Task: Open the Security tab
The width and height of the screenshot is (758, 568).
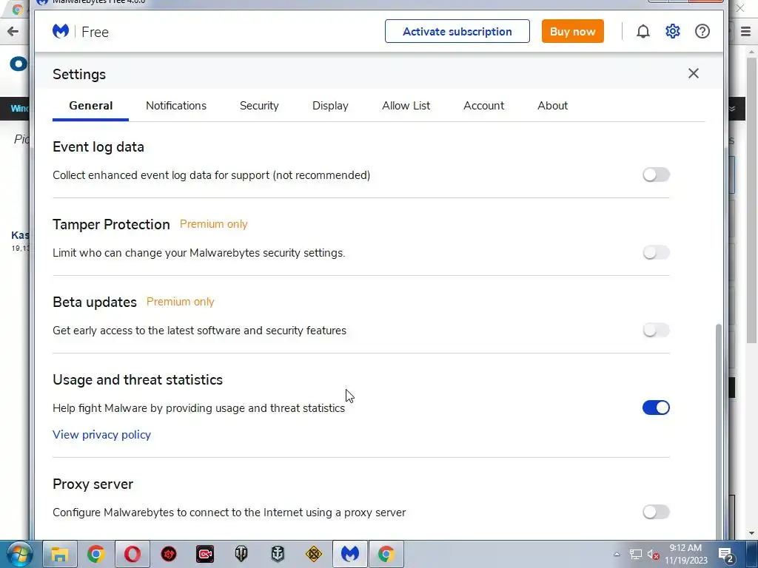Action: 259,106
